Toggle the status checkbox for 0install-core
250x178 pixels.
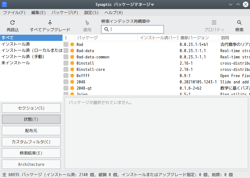coord(66,69)
